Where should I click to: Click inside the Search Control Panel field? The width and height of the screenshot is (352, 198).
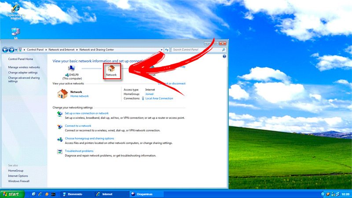[196, 50]
